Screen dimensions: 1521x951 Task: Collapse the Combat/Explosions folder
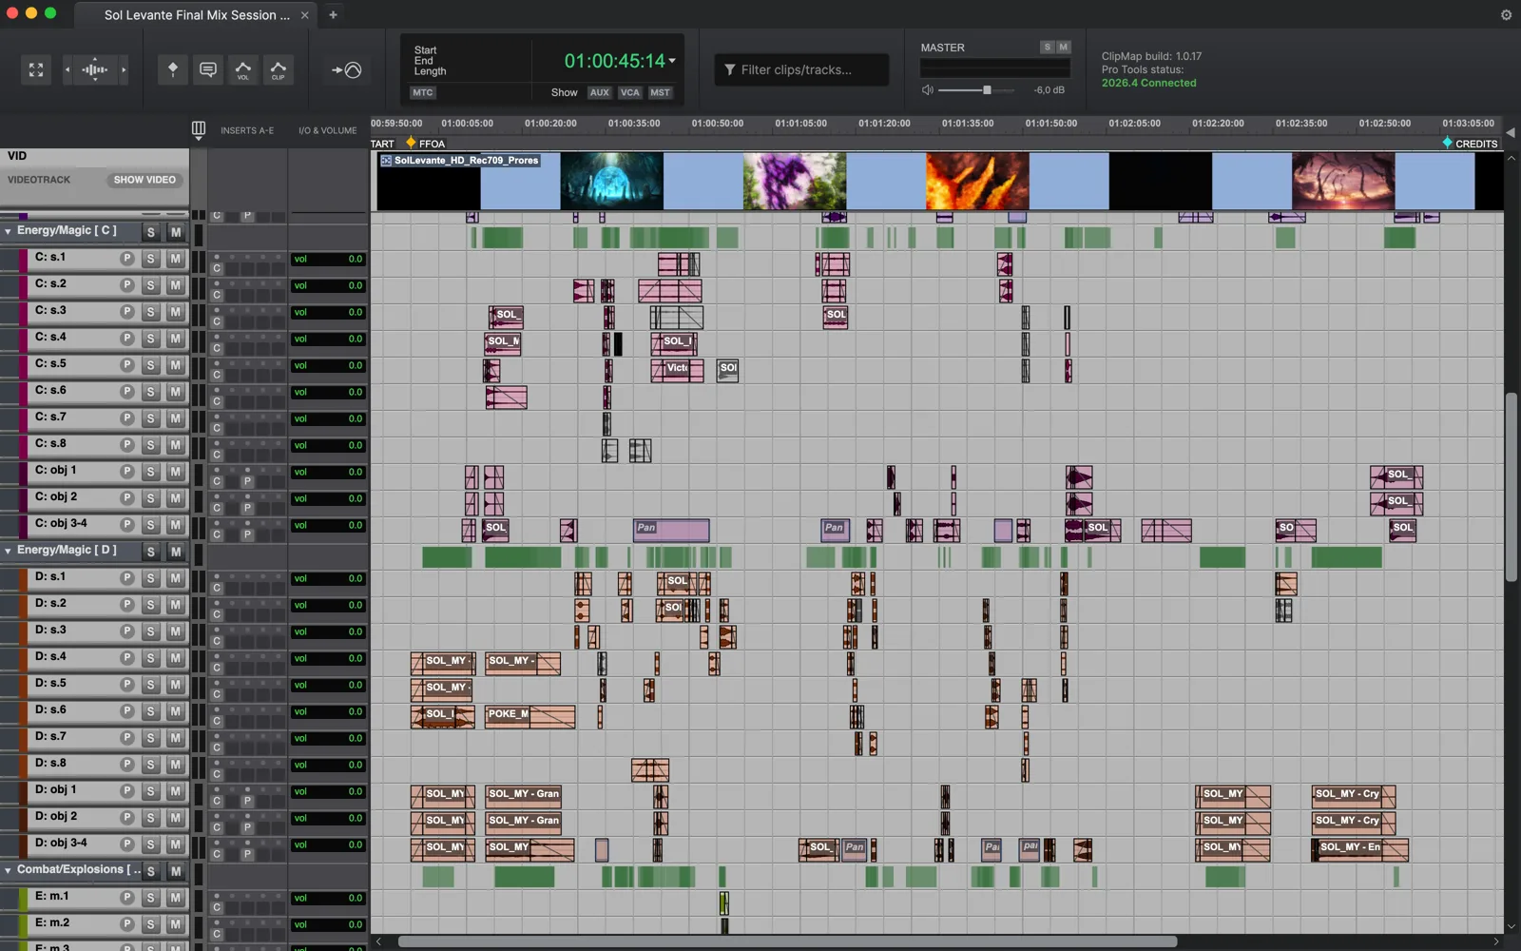[x=9, y=870]
